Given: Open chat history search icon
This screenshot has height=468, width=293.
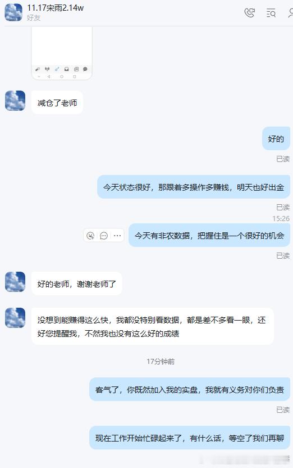Looking at the screenshot, I should click(x=271, y=13).
